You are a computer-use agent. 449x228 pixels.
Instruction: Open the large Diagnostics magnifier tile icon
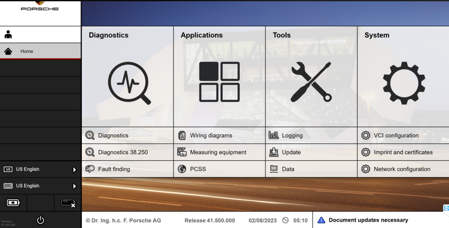click(129, 83)
